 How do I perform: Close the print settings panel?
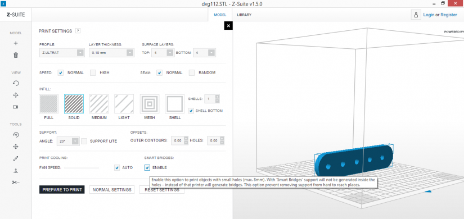(228, 26)
